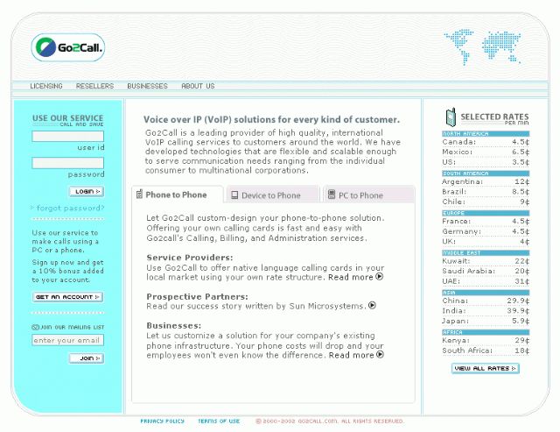This screenshot has width=560, height=432.
Task: Click the Login button
Action: pos(87,191)
